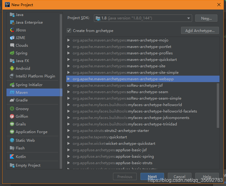Select the Static Web globe icon

[x=12, y=140]
